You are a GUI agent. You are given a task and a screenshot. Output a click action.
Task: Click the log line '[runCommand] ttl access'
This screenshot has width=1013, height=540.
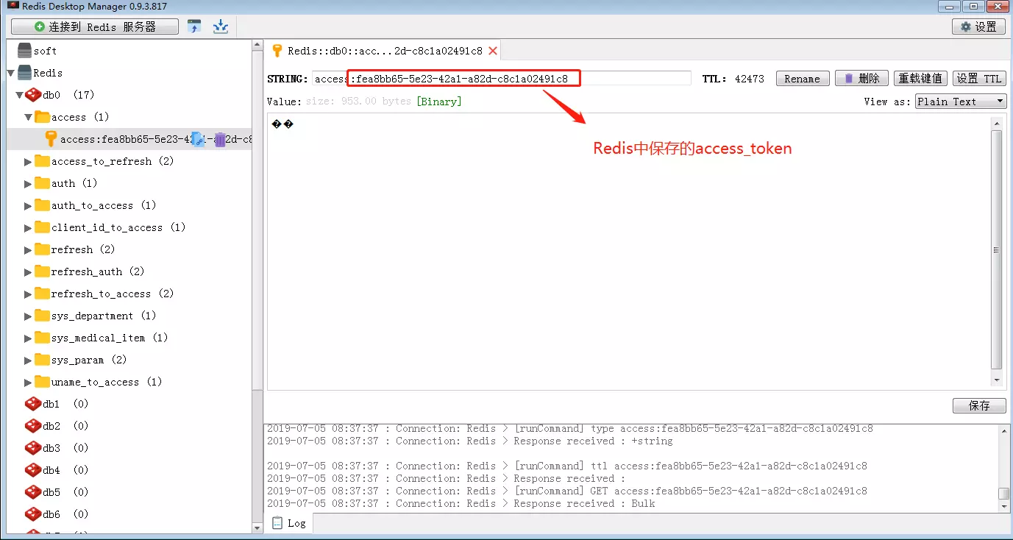(567, 466)
